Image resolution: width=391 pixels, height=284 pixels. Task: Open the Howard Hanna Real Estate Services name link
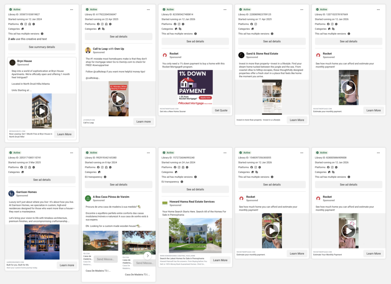coord(192,202)
